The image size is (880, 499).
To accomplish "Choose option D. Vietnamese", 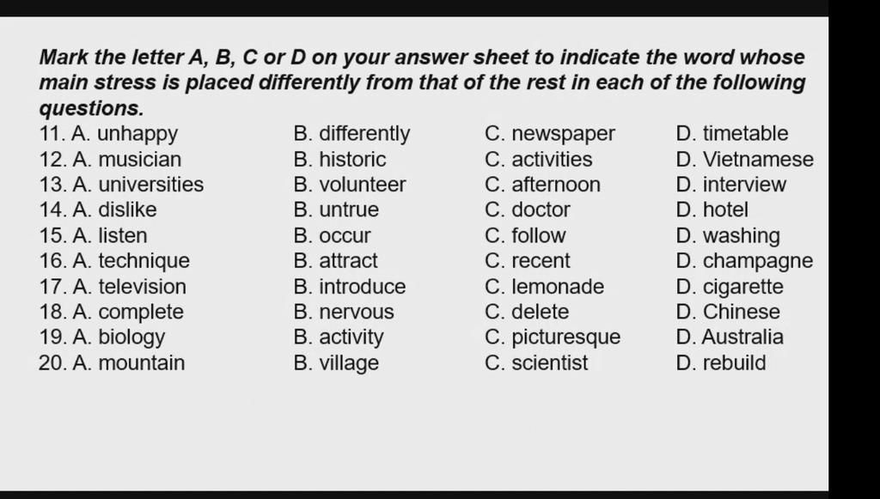I will tap(745, 159).
